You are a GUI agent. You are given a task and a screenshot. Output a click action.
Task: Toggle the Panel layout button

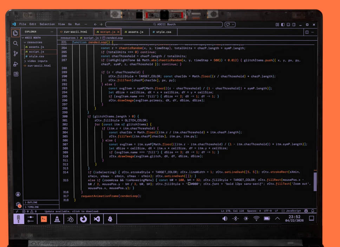[x=288, y=25]
